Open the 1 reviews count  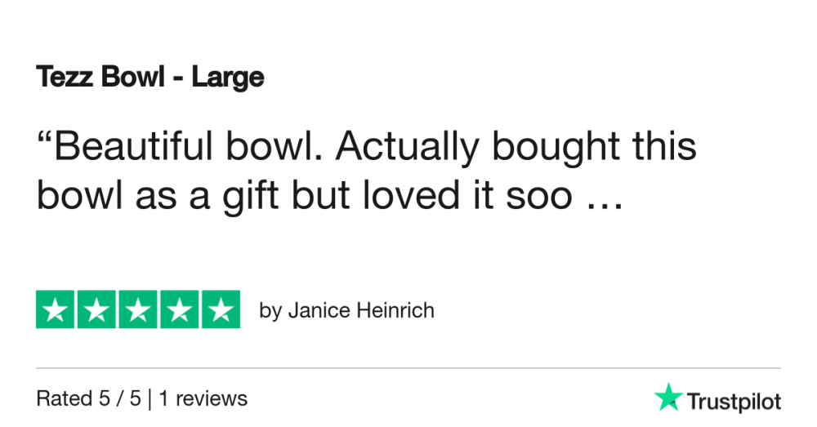(203, 399)
